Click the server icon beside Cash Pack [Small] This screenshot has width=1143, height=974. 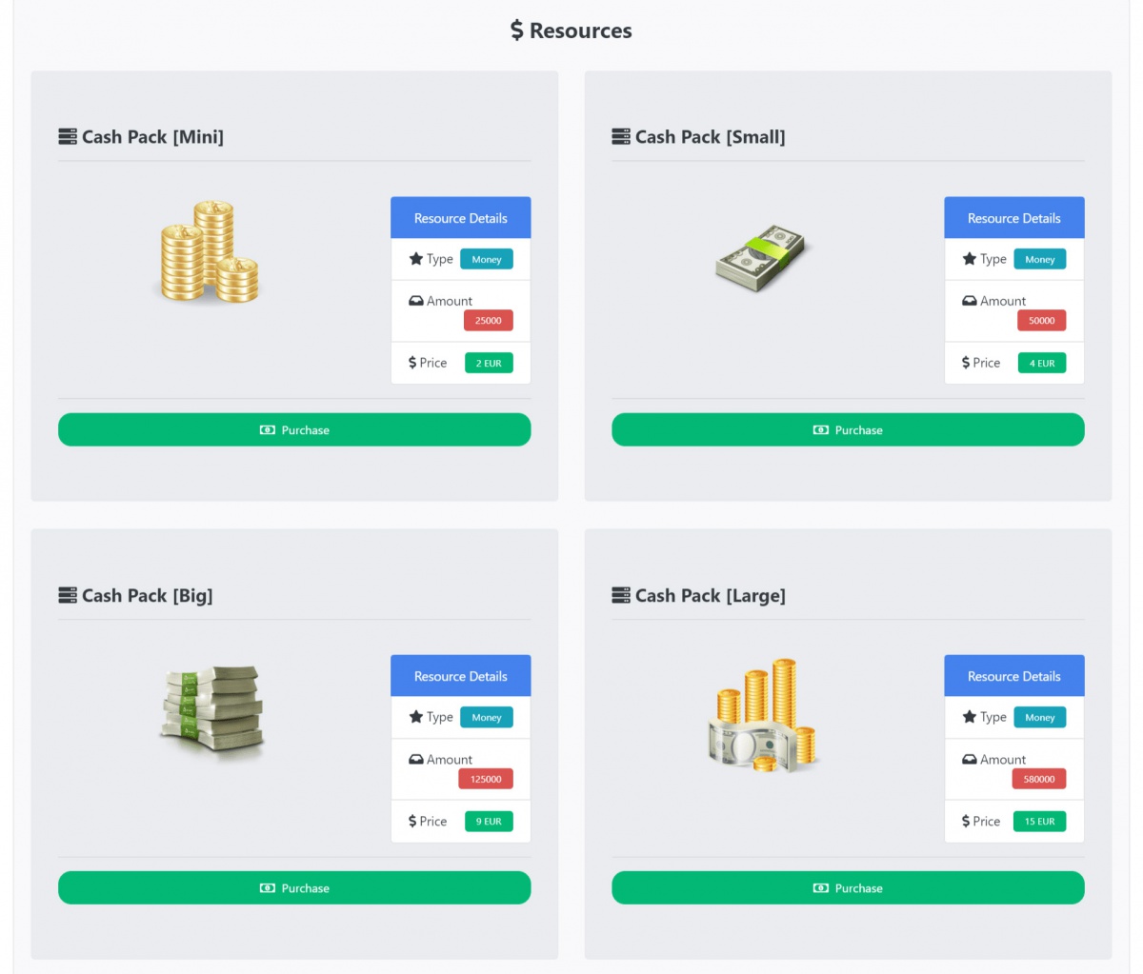[621, 137]
